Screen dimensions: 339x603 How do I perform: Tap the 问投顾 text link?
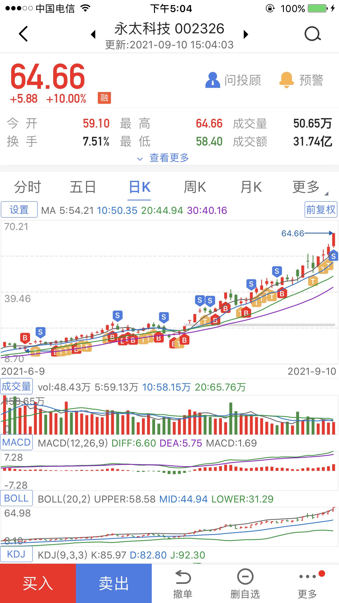243,80
